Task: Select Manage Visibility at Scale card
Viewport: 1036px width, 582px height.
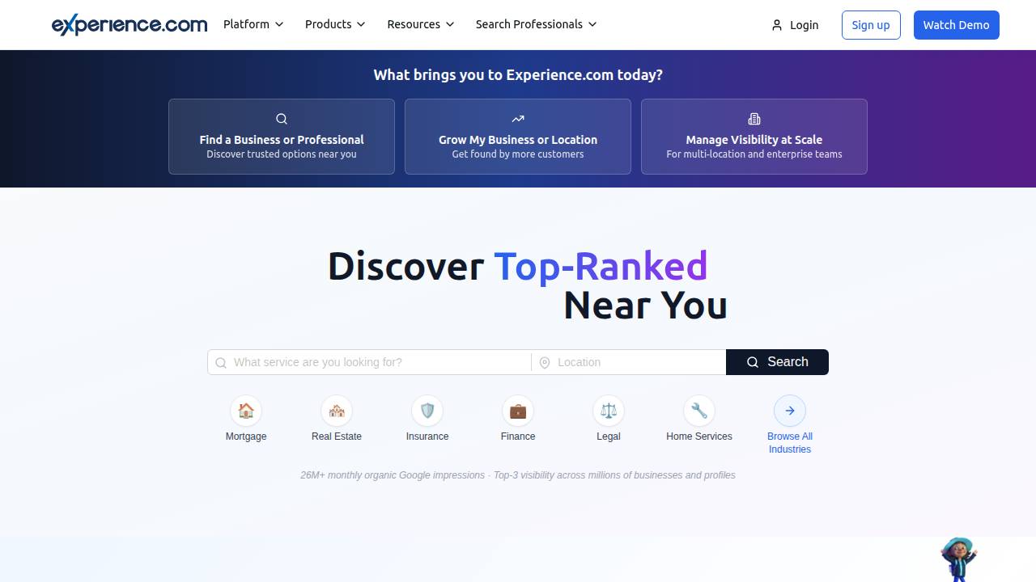Action: [754, 137]
